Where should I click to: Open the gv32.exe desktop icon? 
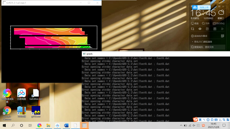pos(36,110)
